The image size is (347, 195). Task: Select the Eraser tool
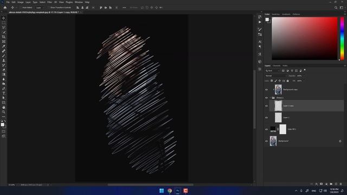click(4, 70)
